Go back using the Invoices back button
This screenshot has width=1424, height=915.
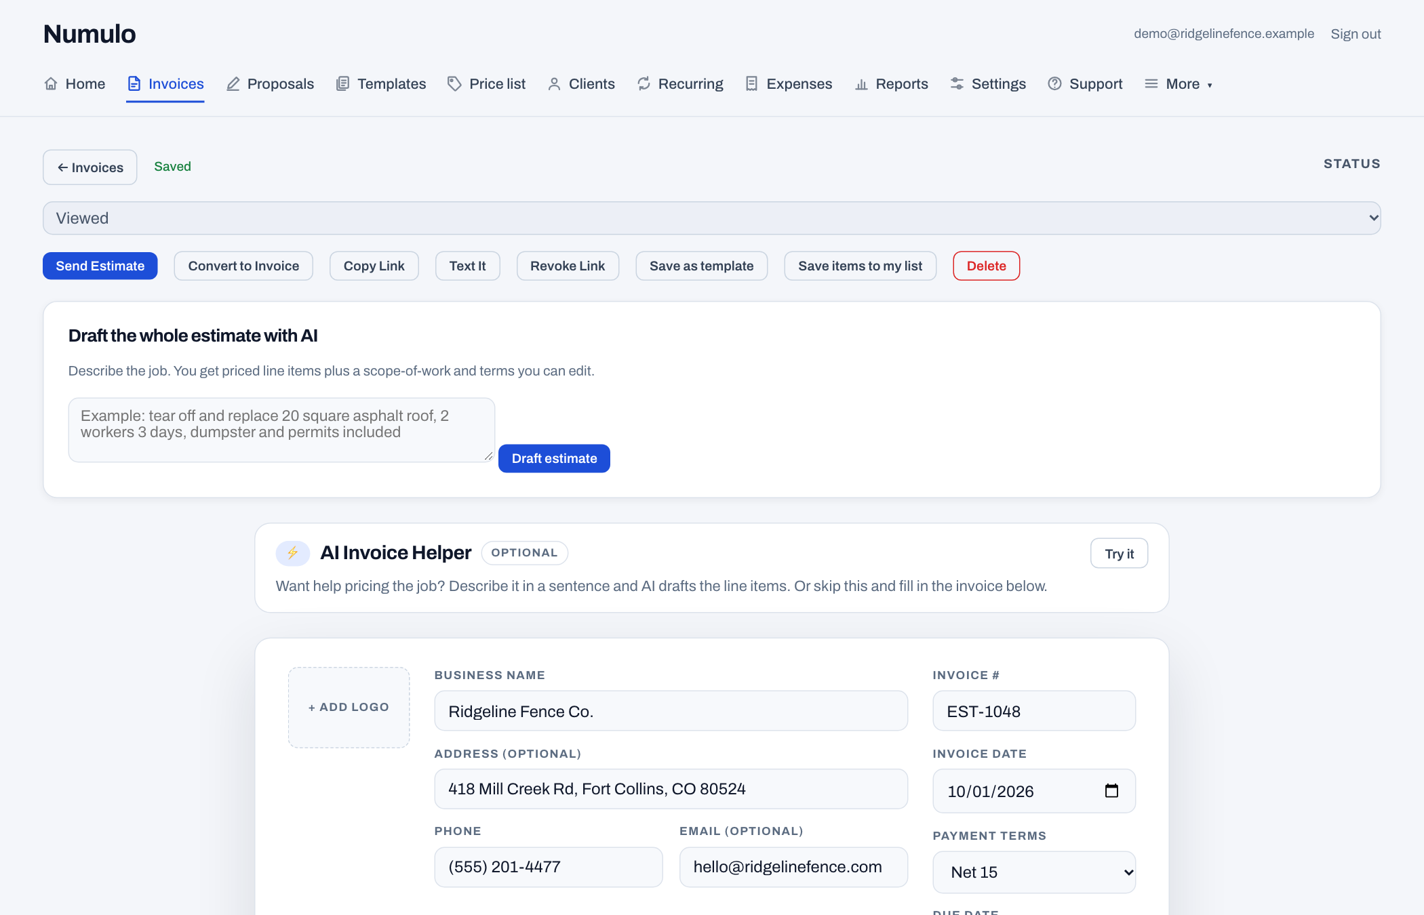tap(90, 167)
